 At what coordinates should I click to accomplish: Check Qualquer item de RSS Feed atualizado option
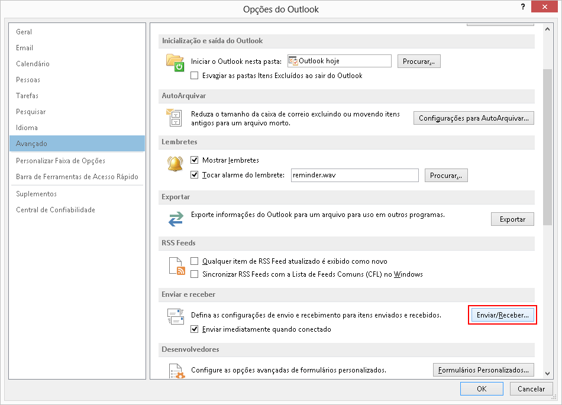point(194,261)
